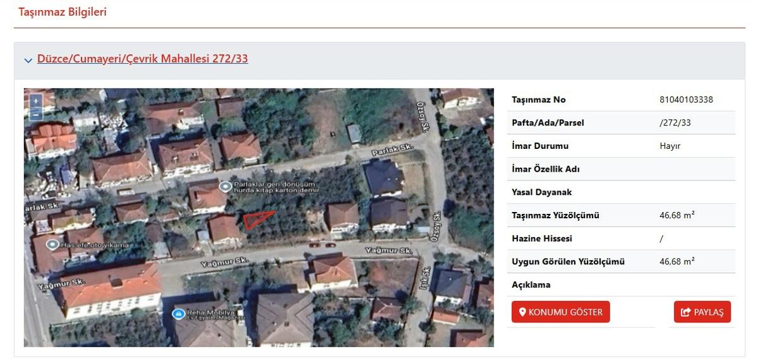Select the Reha Mobilya store marker
This screenshot has height=364, width=758.
(178, 314)
